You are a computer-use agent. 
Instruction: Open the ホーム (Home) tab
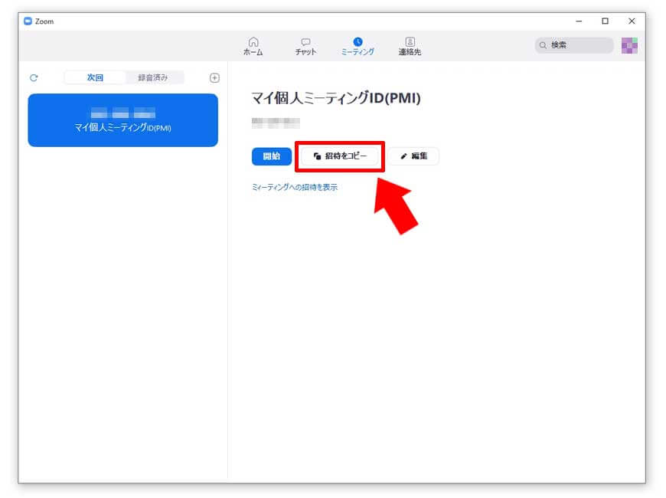(x=253, y=47)
